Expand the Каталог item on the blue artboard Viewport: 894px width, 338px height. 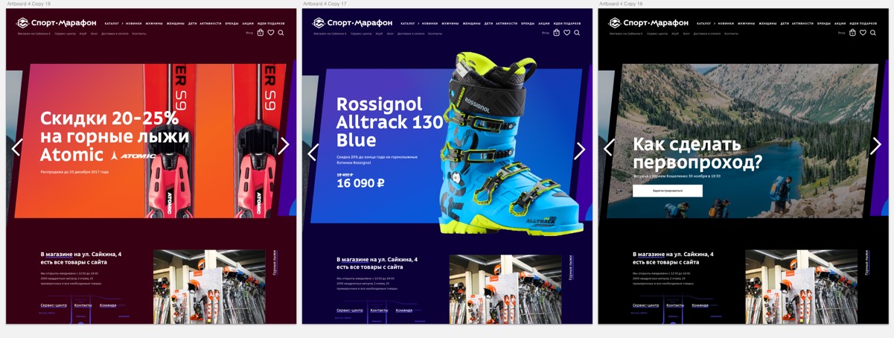click(x=408, y=24)
